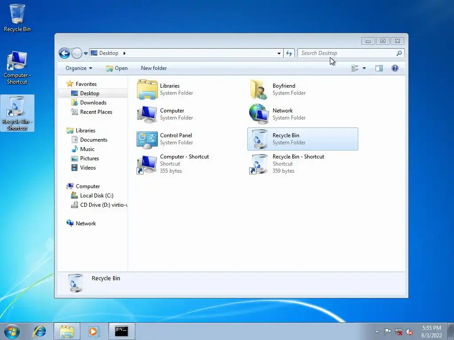
Task: Select Computer - Shortcut icon in file list
Action: [147, 164]
